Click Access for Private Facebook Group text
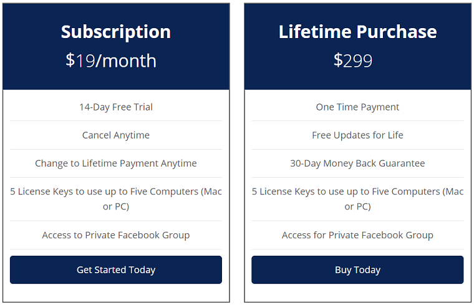This screenshot has width=474, height=305. [x=357, y=235]
